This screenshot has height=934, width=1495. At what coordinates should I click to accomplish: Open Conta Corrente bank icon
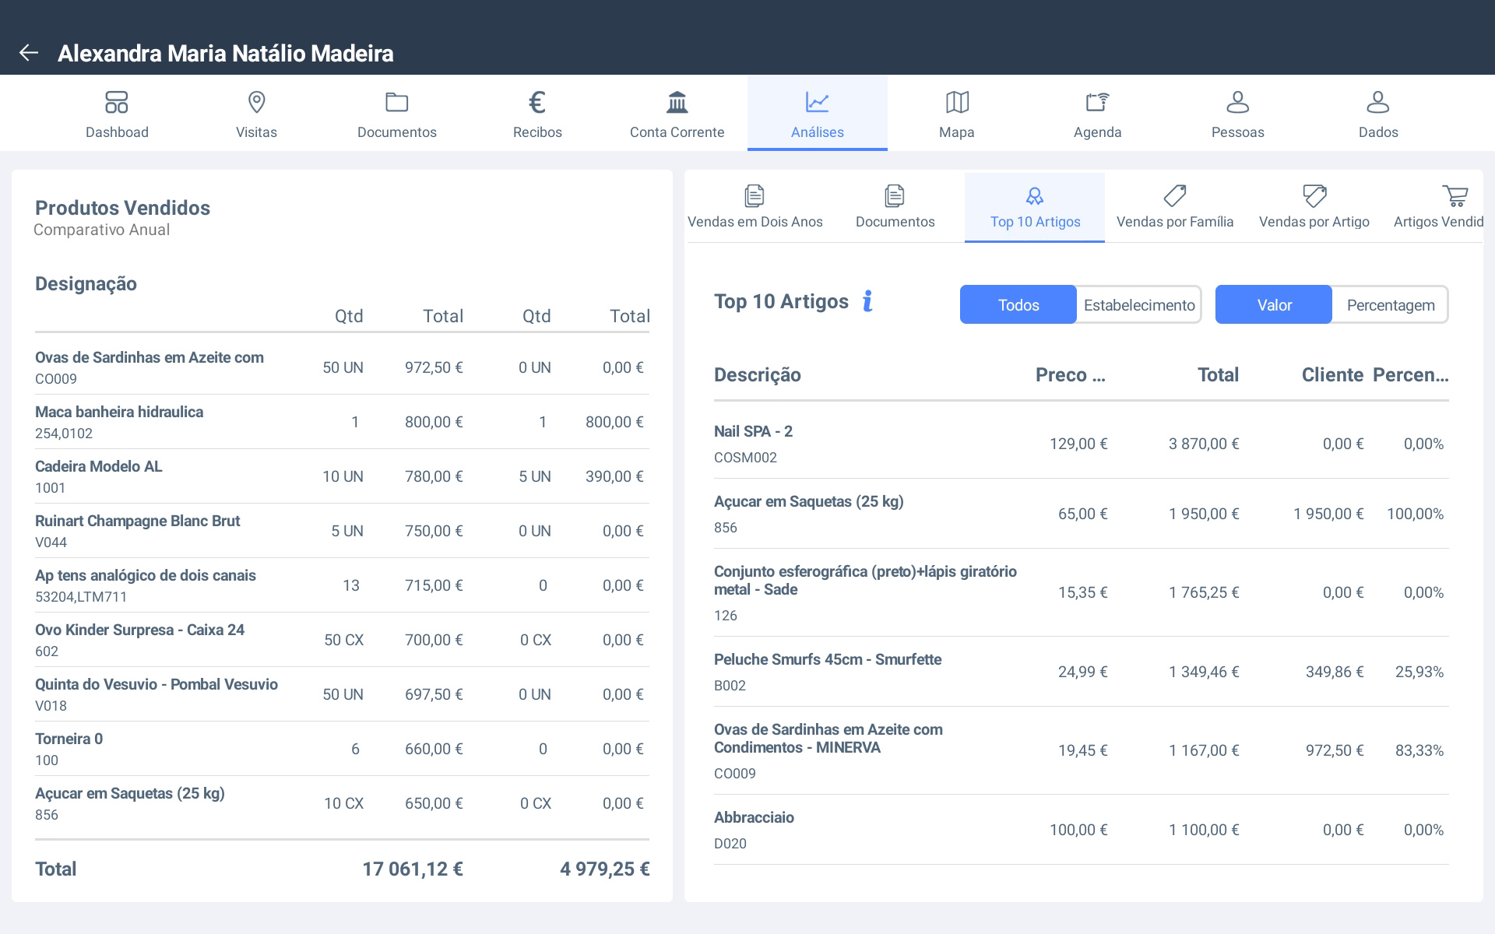pos(677,103)
